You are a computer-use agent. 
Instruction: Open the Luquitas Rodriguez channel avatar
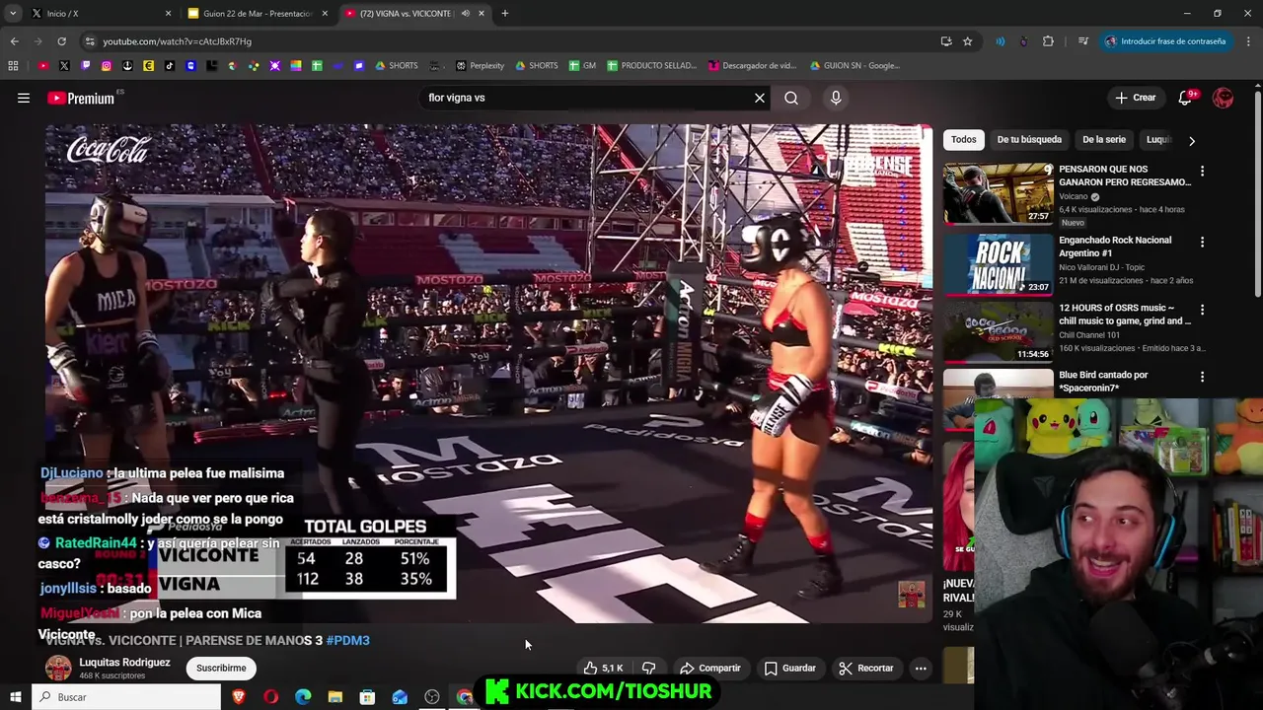58,668
